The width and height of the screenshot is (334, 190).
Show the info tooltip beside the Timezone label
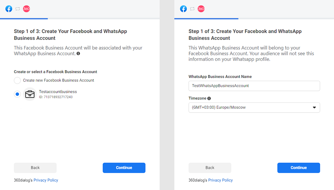[209, 99]
